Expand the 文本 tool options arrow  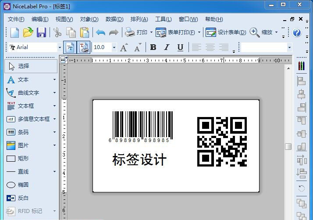(x=54, y=80)
